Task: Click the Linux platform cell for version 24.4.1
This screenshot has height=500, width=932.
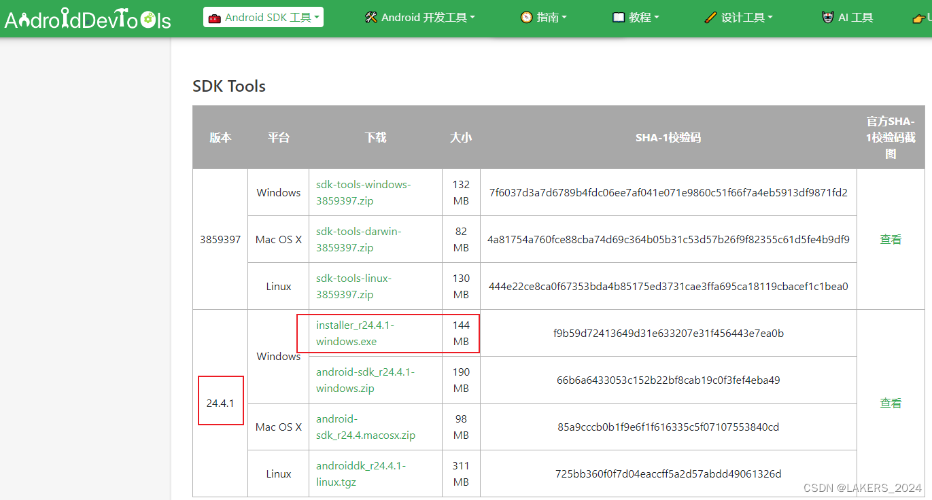Action: (279, 474)
